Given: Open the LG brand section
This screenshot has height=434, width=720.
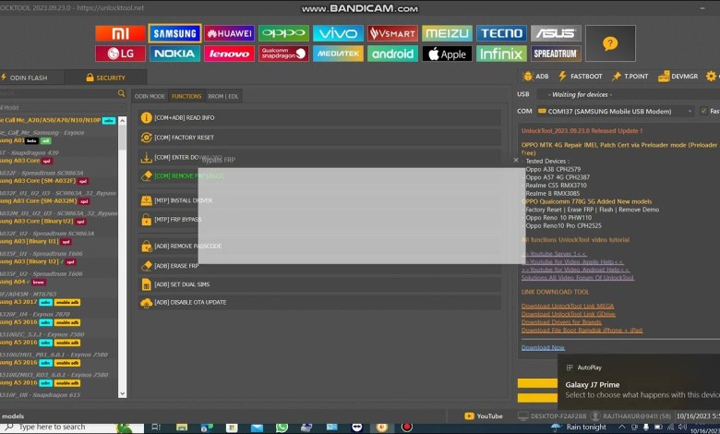Looking at the screenshot, I should (x=120, y=54).
